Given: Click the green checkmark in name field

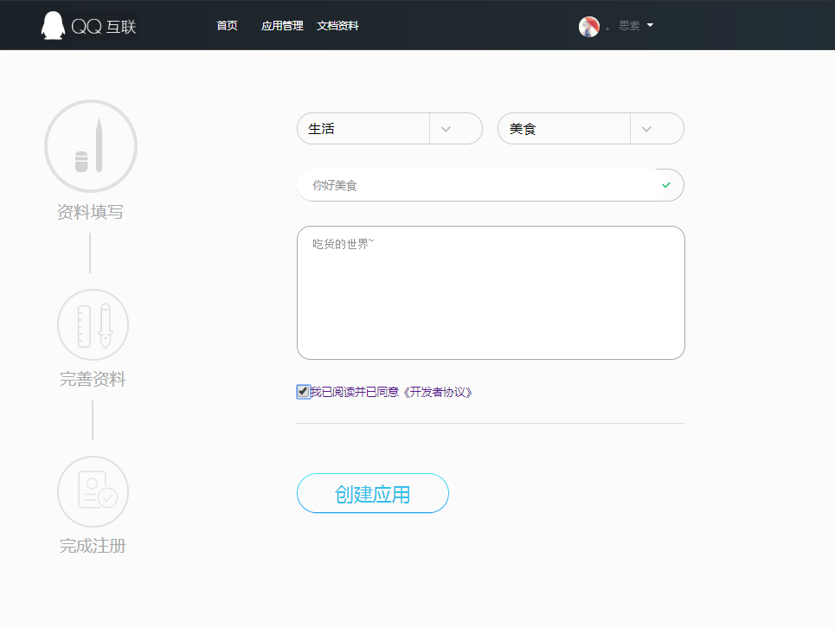Looking at the screenshot, I should (665, 185).
